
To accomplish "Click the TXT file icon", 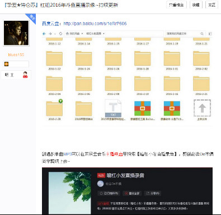I will [x=113, y=108].
